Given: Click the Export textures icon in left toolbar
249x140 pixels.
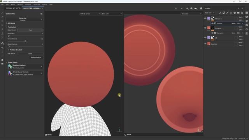Looking at the screenshot, I should point(2,43).
